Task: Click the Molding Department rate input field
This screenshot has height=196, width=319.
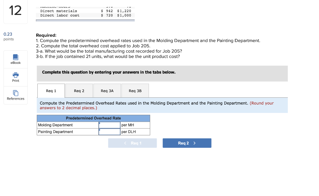Action: (x=109, y=125)
